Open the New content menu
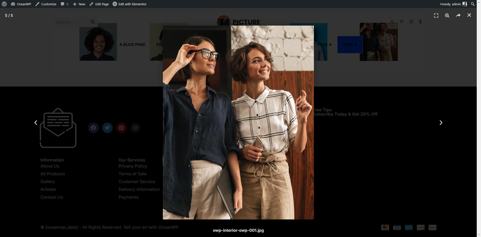The image size is (481, 237). [79, 4]
